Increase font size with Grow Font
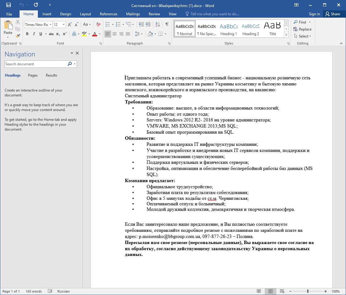 70,24
